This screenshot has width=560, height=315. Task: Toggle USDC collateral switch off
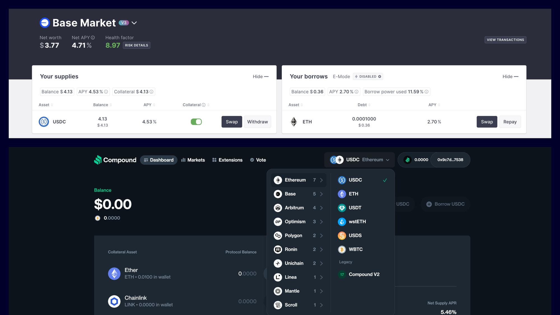pos(196,122)
